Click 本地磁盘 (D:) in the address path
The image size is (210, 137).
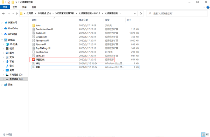point(44,13)
